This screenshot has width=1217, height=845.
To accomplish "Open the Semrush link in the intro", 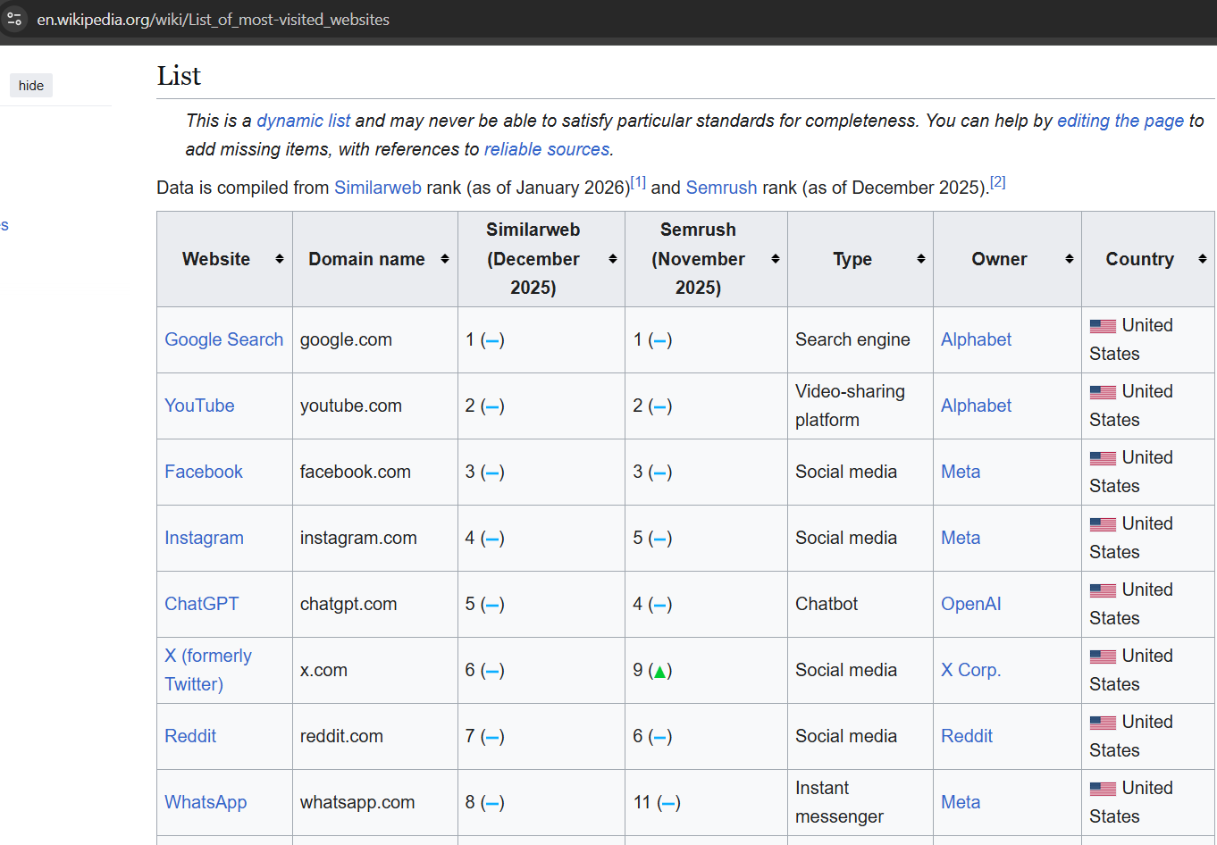I will 722,188.
